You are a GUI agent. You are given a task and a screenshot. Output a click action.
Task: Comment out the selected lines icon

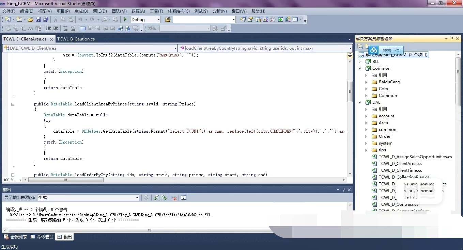click(x=65, y=29)
